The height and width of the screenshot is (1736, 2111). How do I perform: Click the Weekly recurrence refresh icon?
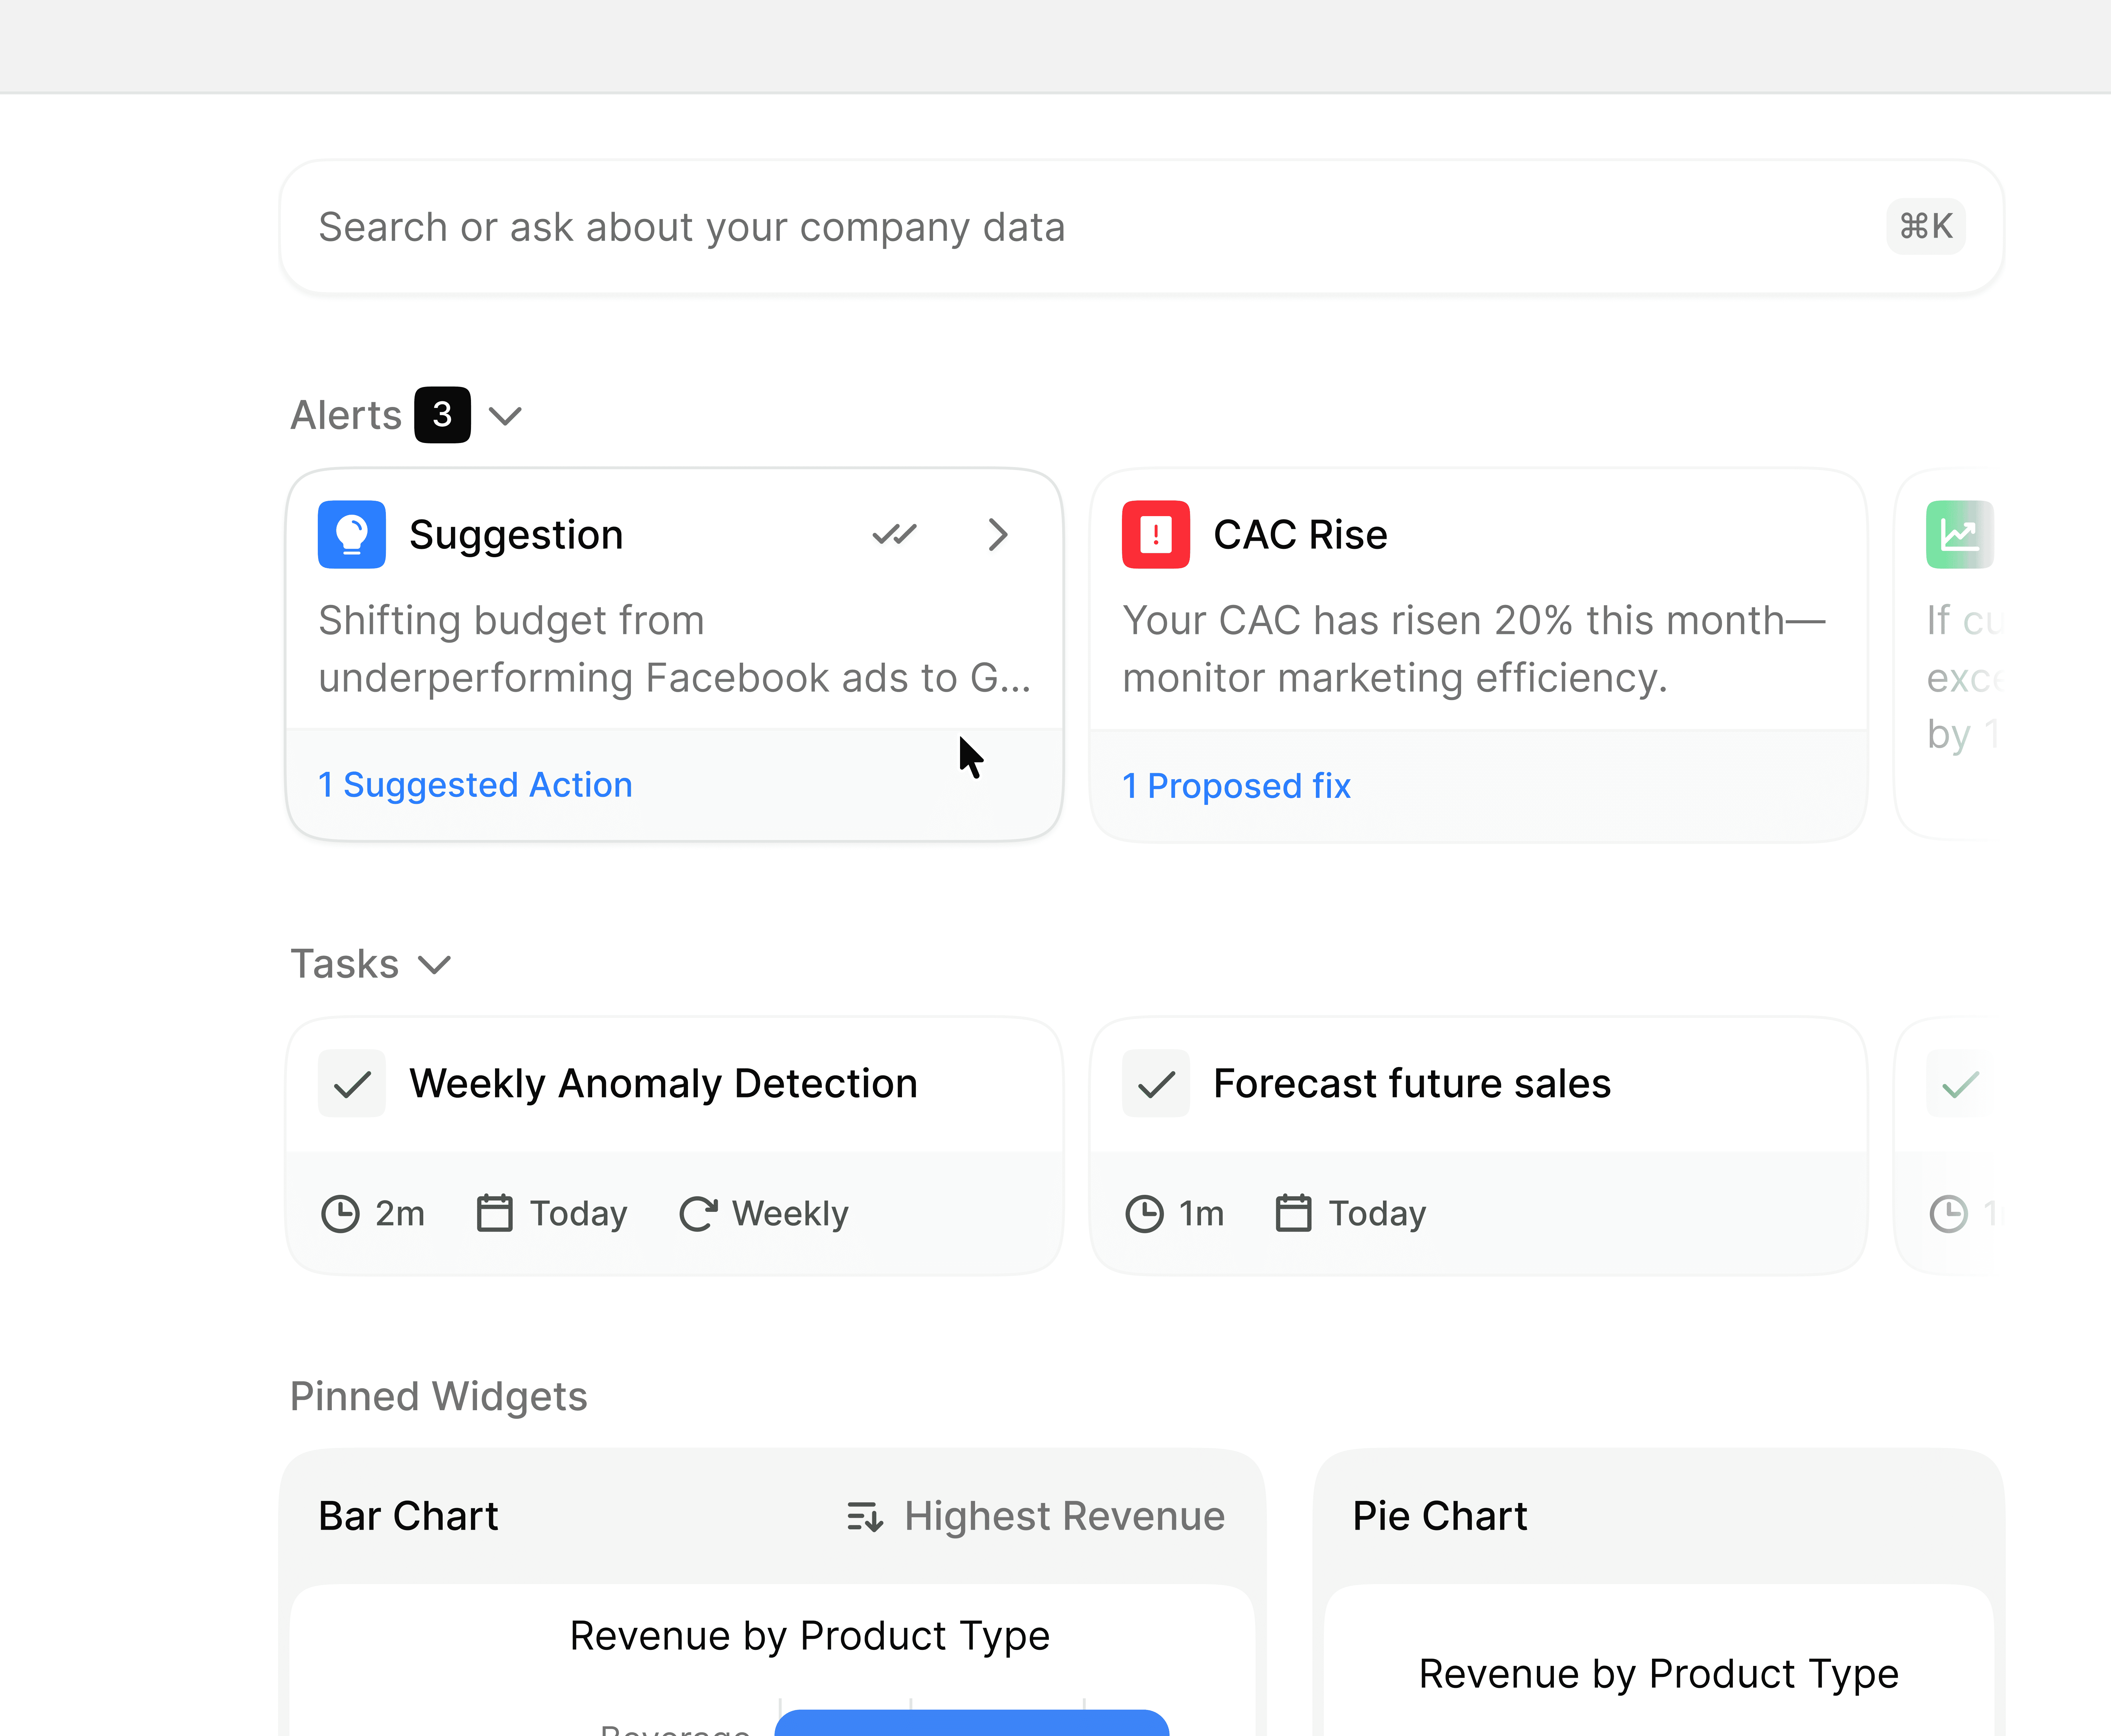pyautogui.click(x=698, y=1214)
